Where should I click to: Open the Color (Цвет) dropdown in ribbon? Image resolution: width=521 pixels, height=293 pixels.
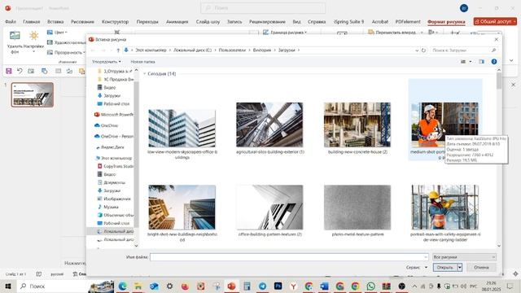pos(57,33)
